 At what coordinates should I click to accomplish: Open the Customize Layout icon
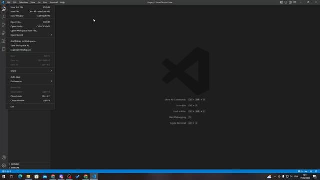(x=295, y=2)
